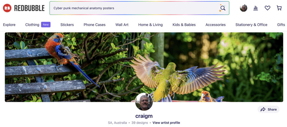This screenshot has height=127, width=287.
Task: Open the Stickers category
Action: coord(67,25)
